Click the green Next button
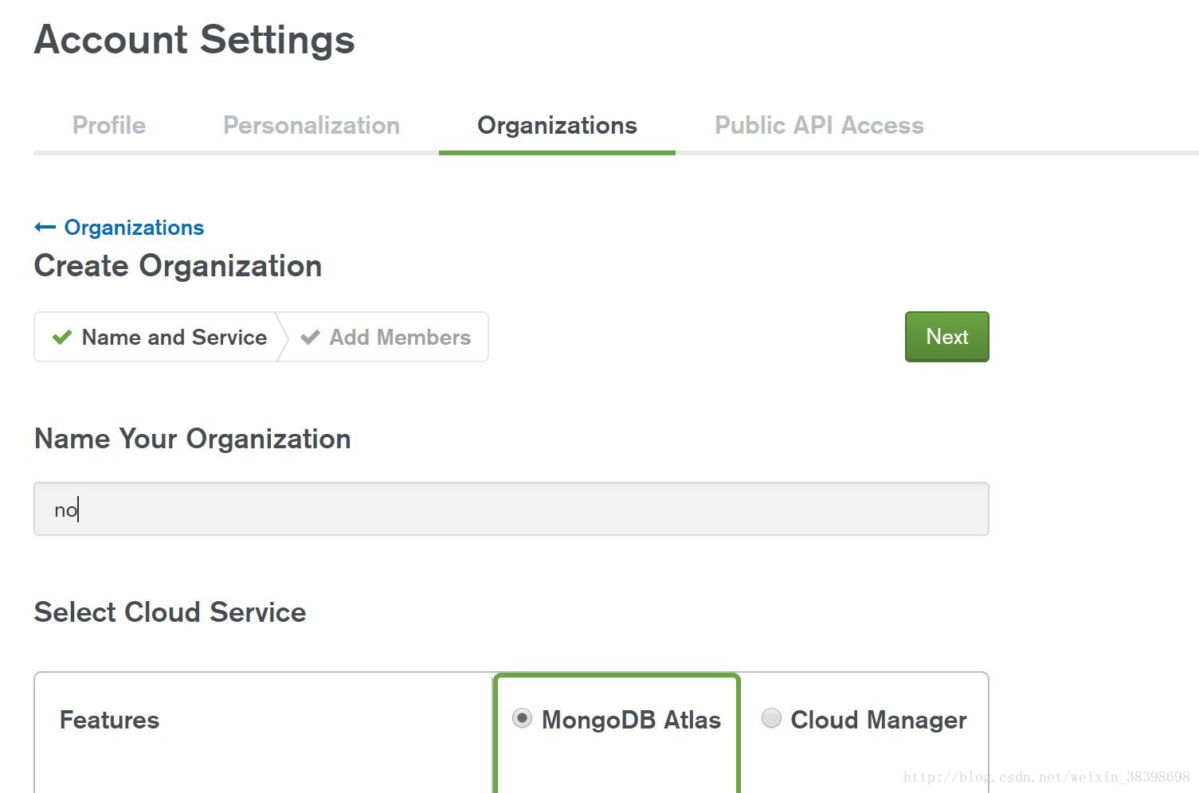Image resolution: width=1199 pixels, height=793 pixels. coord(946,337)
